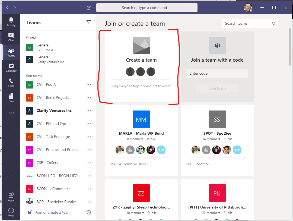Open pinned General channel of CVI - Pod A
Viewport: 293px width, 221px height.
tap(58, 48)
